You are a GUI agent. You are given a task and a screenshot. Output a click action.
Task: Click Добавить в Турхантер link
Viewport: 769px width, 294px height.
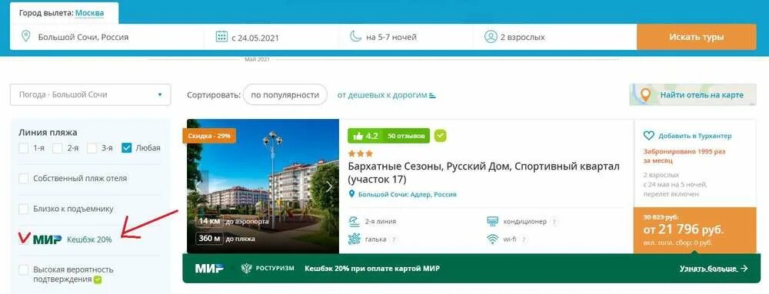click(695, 136)
